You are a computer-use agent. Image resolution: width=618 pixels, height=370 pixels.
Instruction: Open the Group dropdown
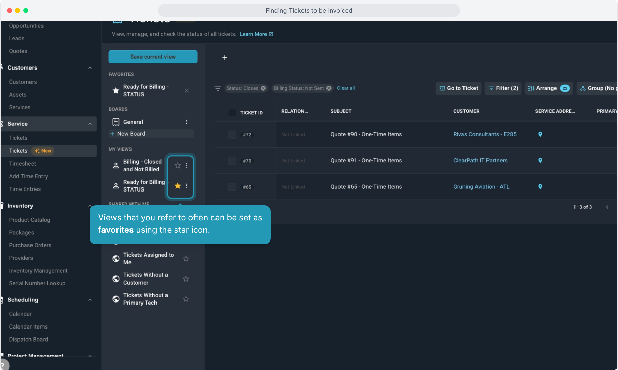[x=598, y=88]
